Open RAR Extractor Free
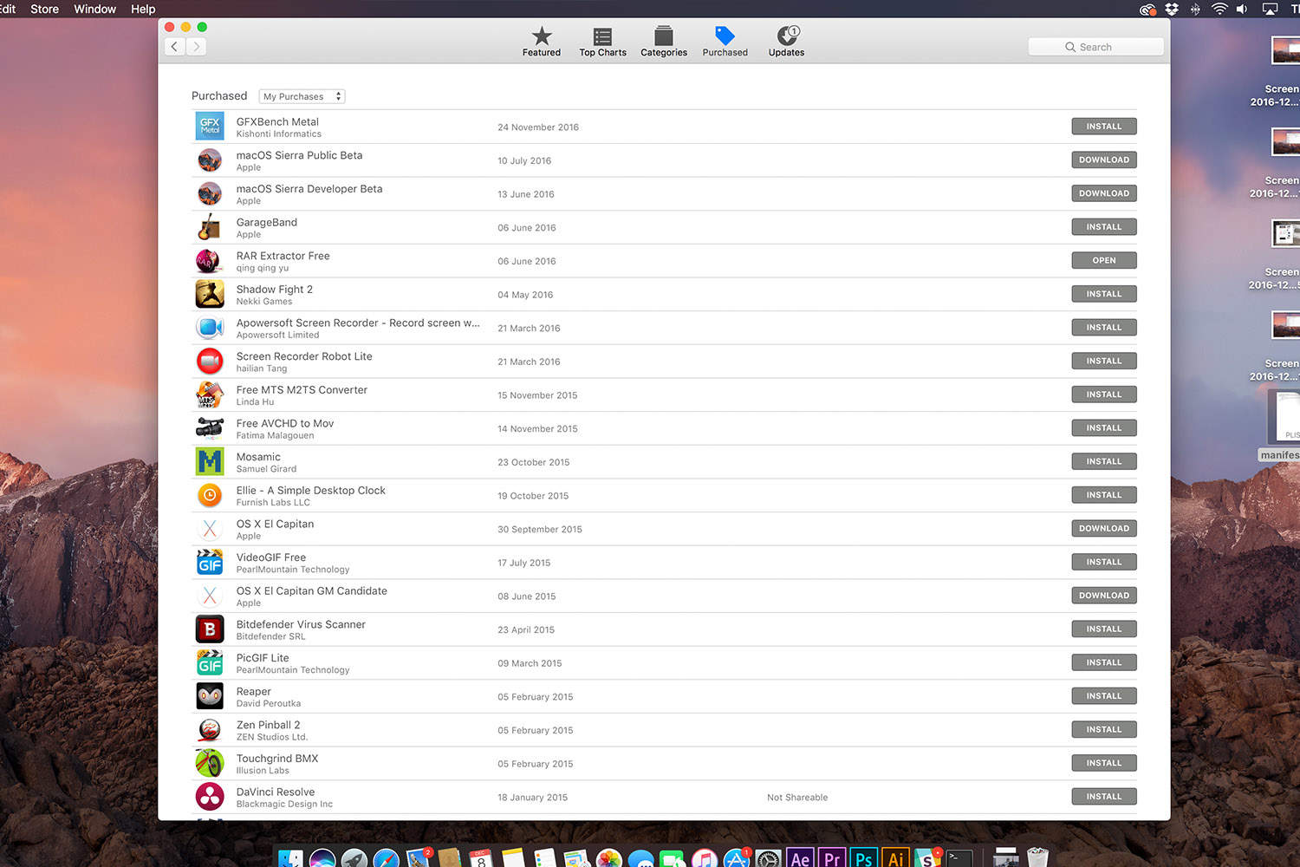The image size is (1300, 867). coord(1103,261)
